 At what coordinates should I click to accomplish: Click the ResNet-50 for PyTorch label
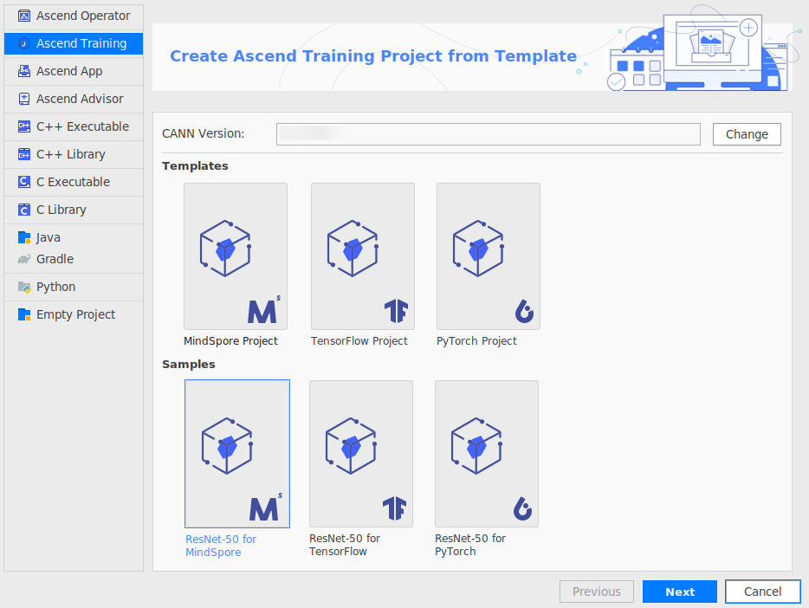pos(470,545)
